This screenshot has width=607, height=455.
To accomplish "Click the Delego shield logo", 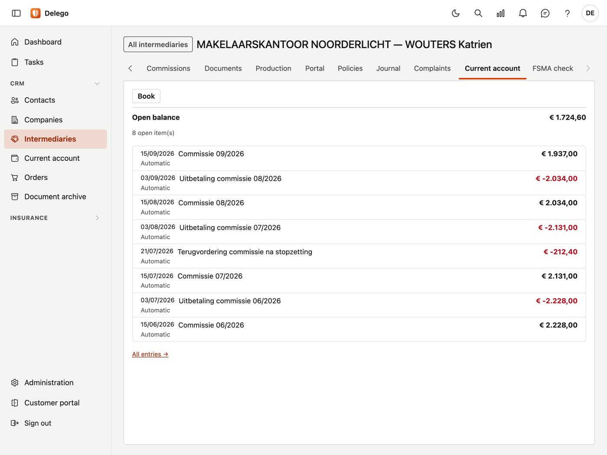I will pos(36,13).
